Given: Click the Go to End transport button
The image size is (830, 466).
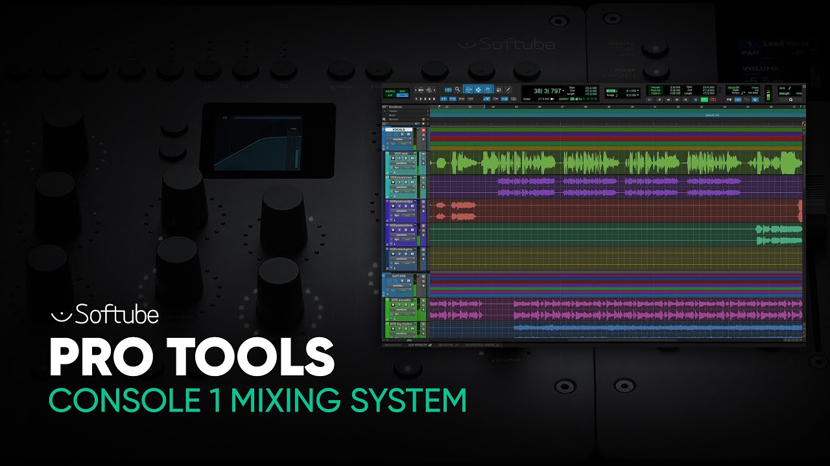Looking at the screenshot, I should 685,100.
